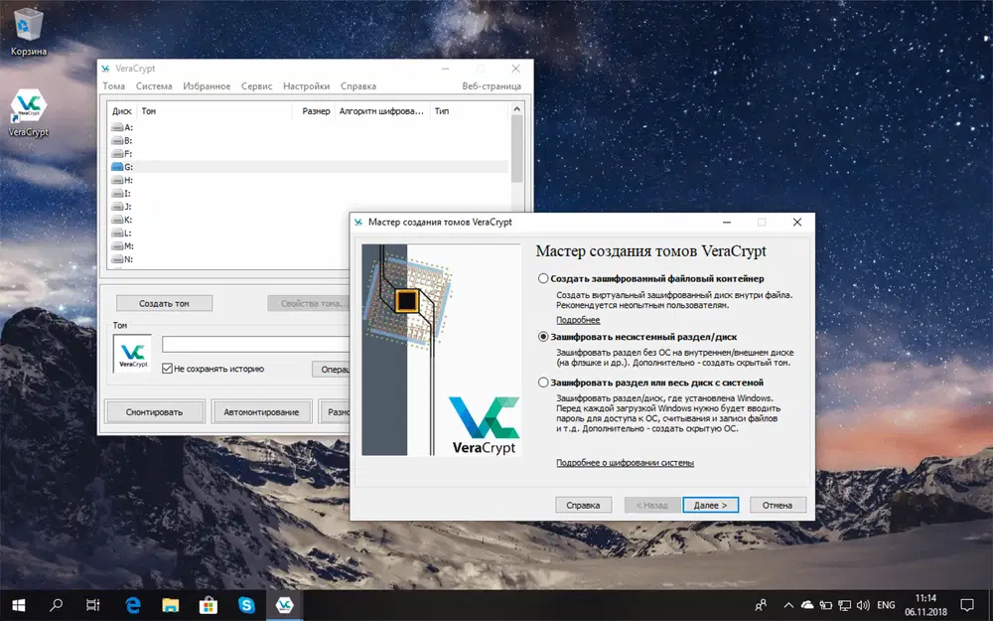Viewport: 993px width, 621px height.
Task: Click the 'Диск' column header
Action: (121, 111)
